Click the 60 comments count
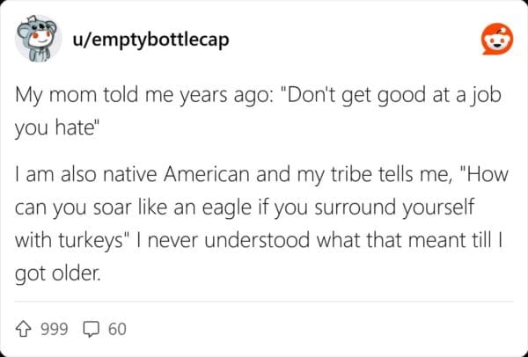The height and width of the screenshot is (357, 528). coord(117,330)
